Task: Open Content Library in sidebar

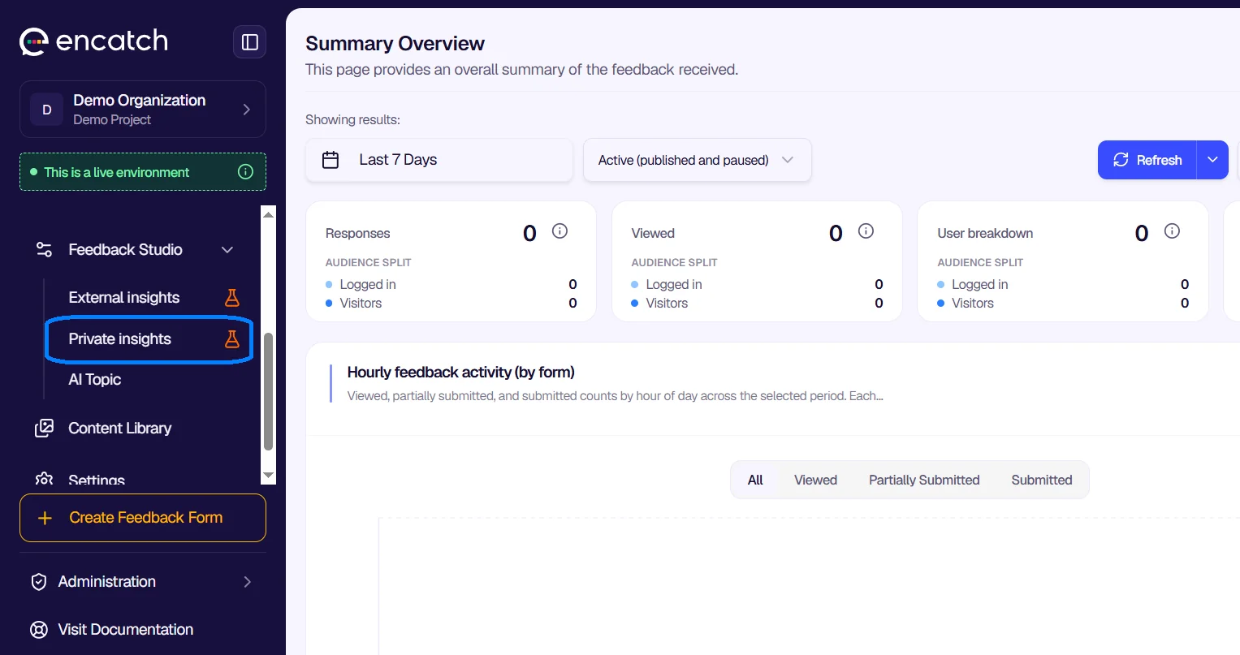Action: click(120, 428)
